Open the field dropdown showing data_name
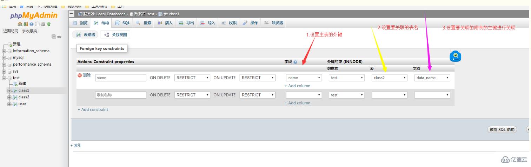 pyautogui.click(x=432, y=78)
